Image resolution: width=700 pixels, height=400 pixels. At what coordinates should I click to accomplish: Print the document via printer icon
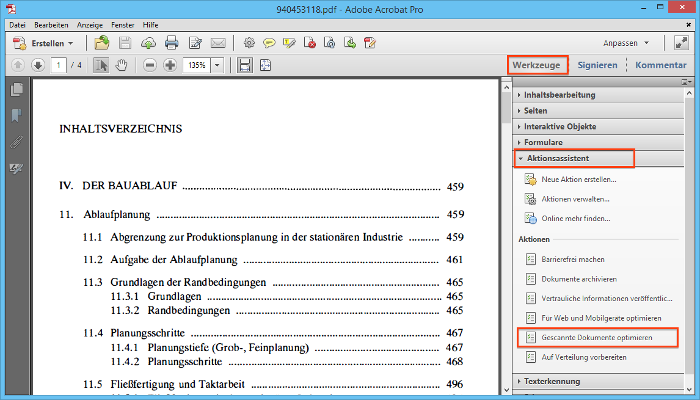click(172, 43)
